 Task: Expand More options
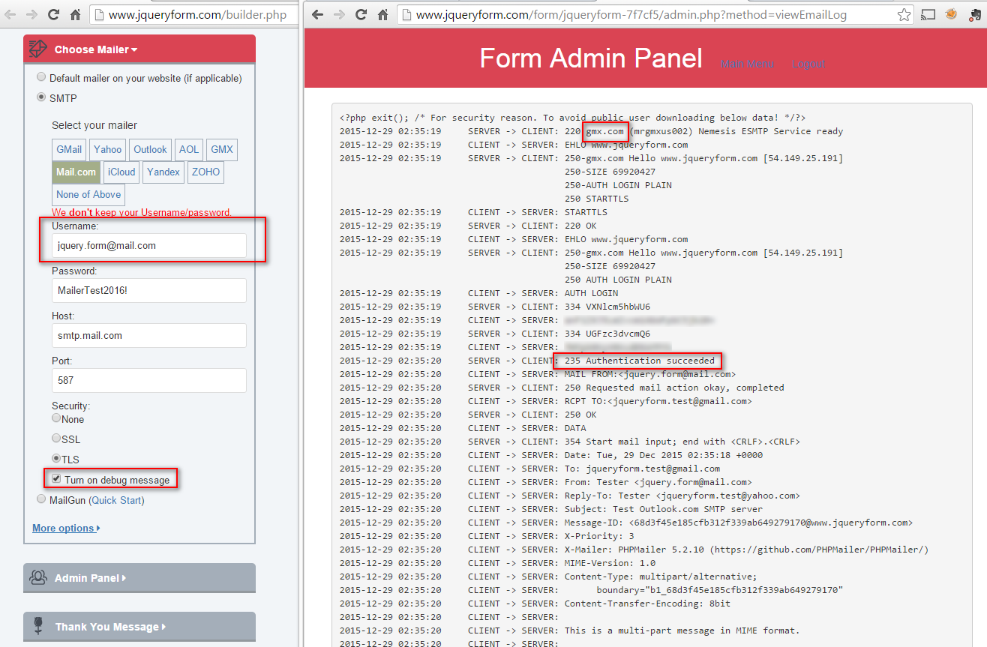point(66,528)
